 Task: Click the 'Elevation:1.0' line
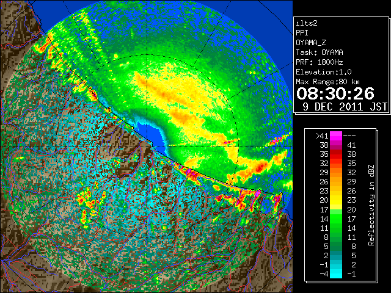point(324,72)
